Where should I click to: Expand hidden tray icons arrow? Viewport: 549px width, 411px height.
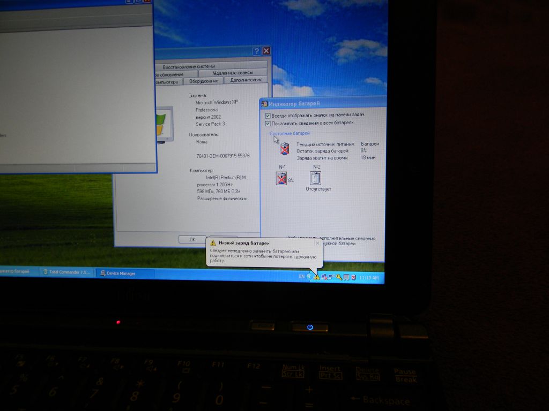coord(309,277)
